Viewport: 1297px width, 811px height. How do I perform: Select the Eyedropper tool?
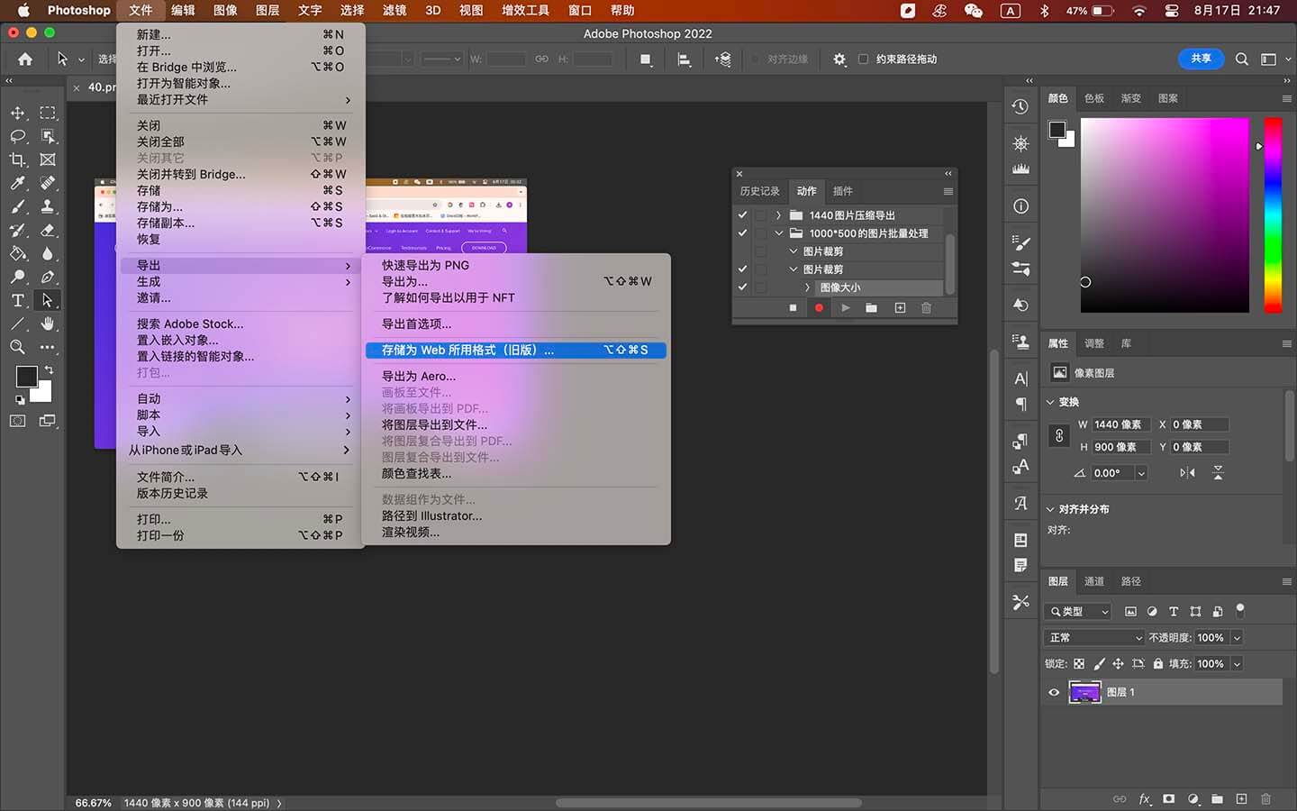click(x=17, y=183)
